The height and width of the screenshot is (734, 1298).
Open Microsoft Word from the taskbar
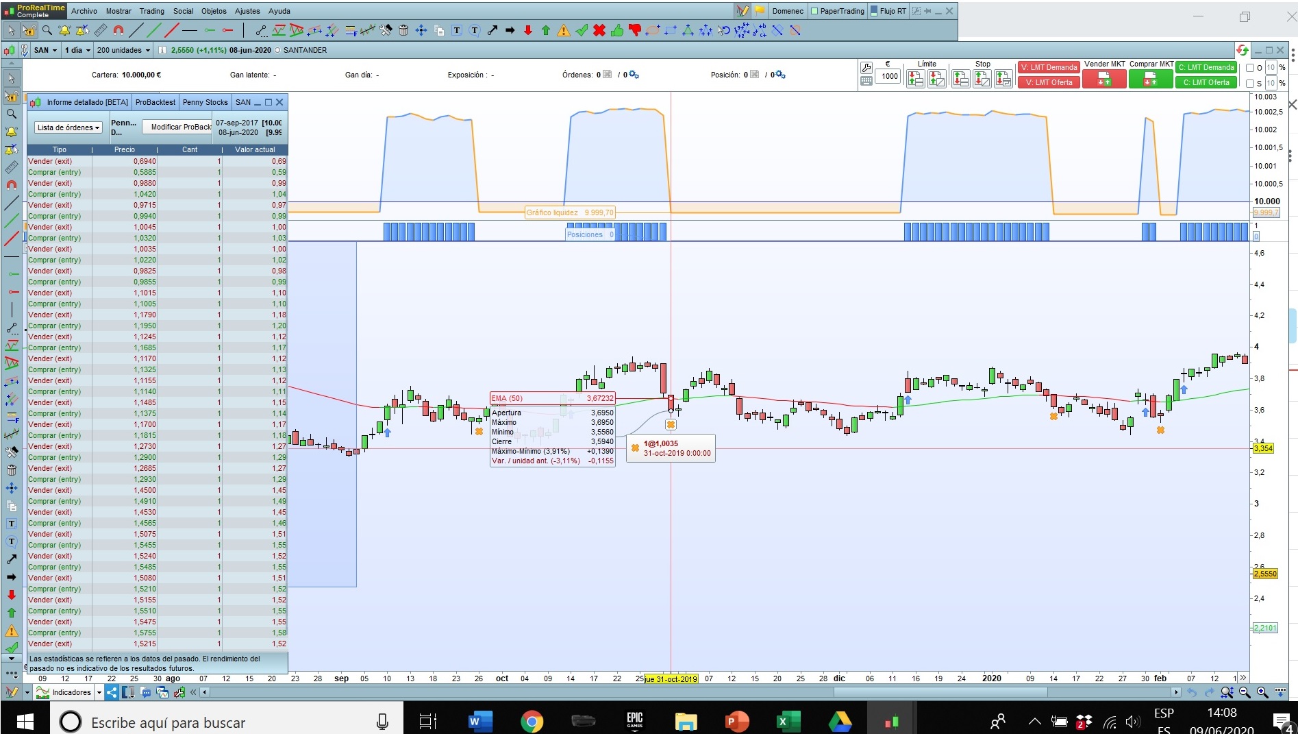[480, 721]
